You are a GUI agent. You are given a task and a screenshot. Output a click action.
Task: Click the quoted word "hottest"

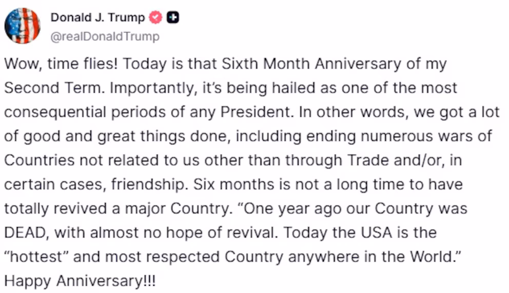click(x=36, y=256)
